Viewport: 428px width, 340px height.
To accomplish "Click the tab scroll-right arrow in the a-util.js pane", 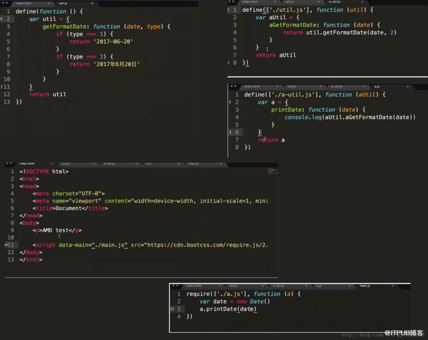I will click(x=233, y=1).
